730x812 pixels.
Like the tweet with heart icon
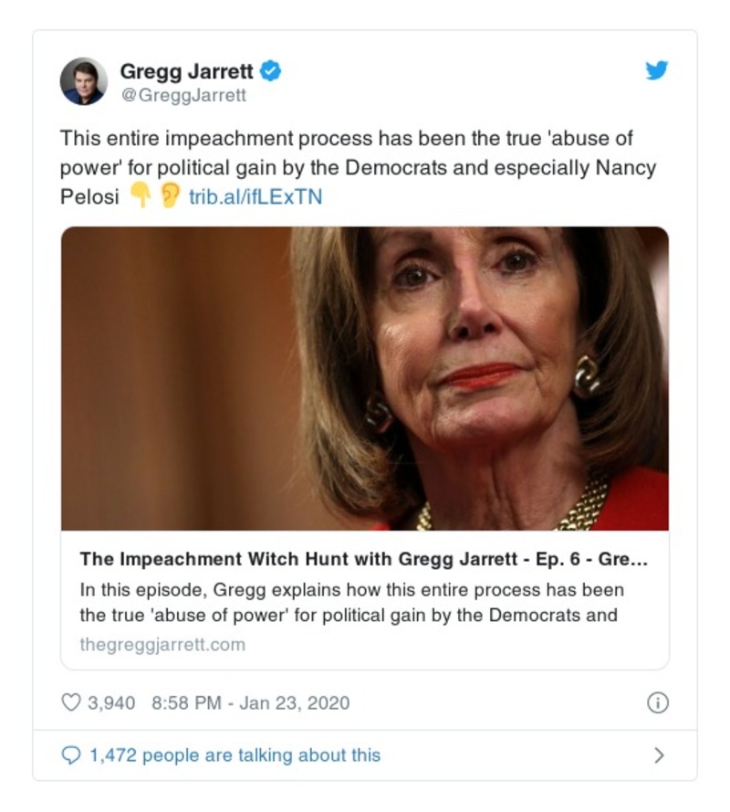tap(71, 702)
